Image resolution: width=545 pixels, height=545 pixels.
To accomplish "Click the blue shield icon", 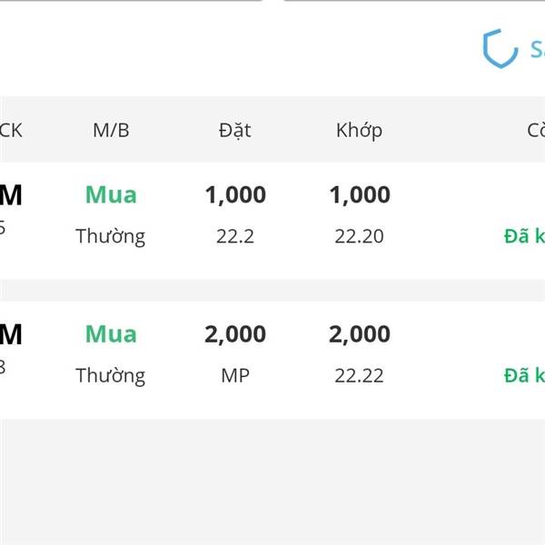I will coord(500,49).
